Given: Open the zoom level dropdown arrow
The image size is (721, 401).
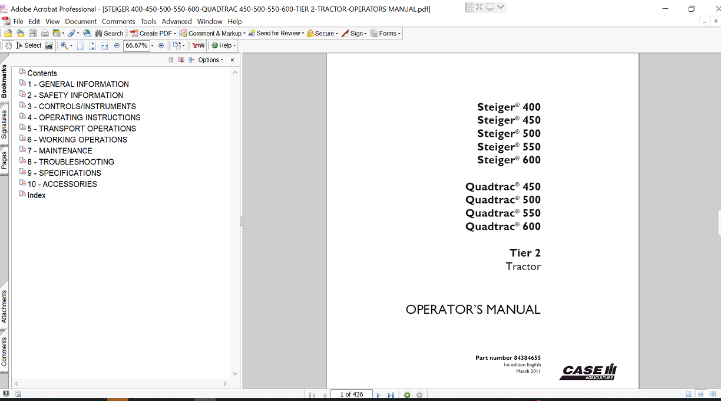Looking at the screenshot, I should pos(152,45).
